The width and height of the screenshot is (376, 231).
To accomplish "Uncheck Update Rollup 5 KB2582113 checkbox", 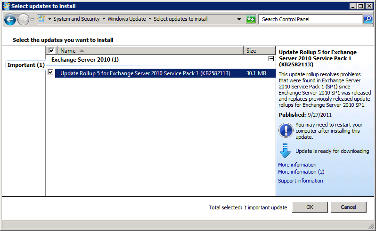I will (50, 72).
